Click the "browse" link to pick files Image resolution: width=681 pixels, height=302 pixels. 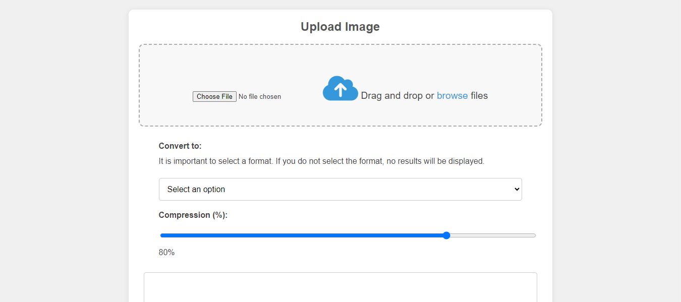(x=452, y=95)
